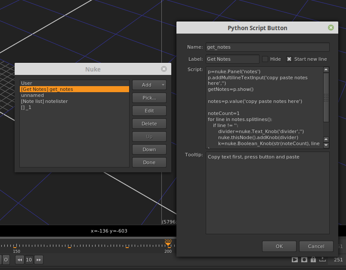The image size is (346, 270).
Task: Click the Delete button
Action: (x=149, y=124)
